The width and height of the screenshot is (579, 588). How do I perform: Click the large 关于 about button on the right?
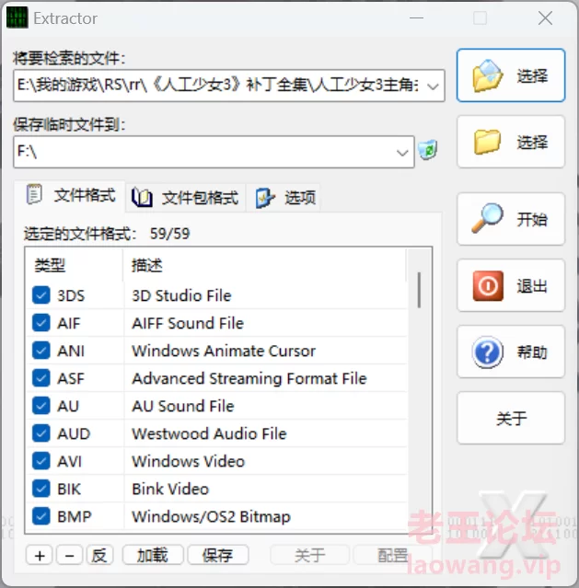(511, 418)
